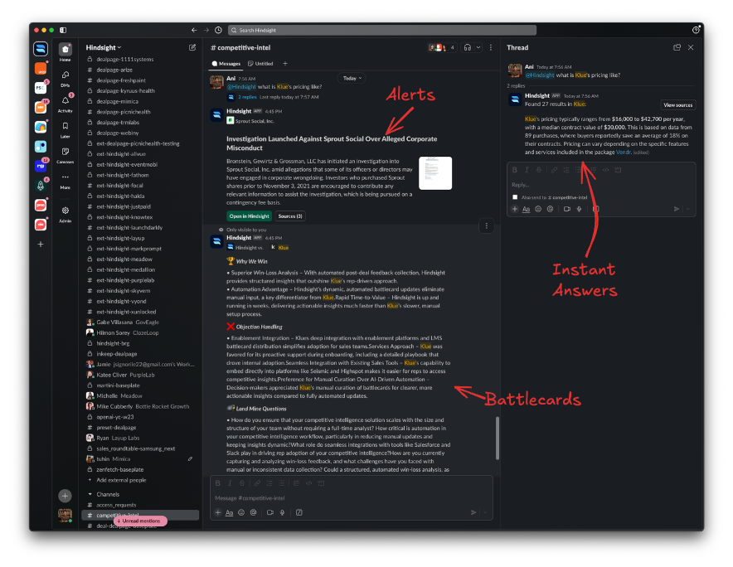Toggle text formatting Aa in thread reply
The height and width of the screenshot is (567, 733).
(x=526, y=209)
